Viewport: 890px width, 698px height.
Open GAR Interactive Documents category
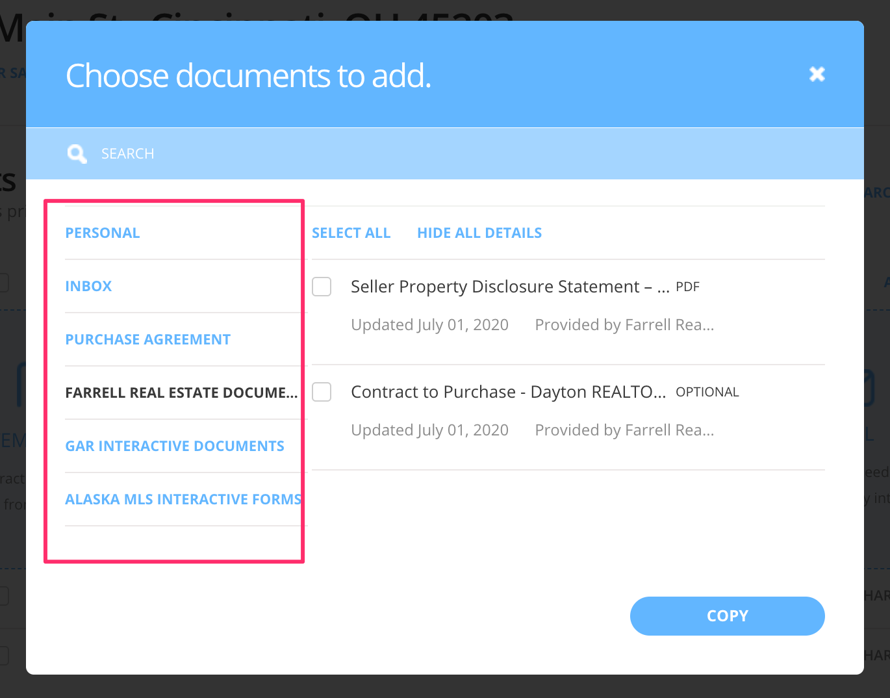tap(175, 445)
